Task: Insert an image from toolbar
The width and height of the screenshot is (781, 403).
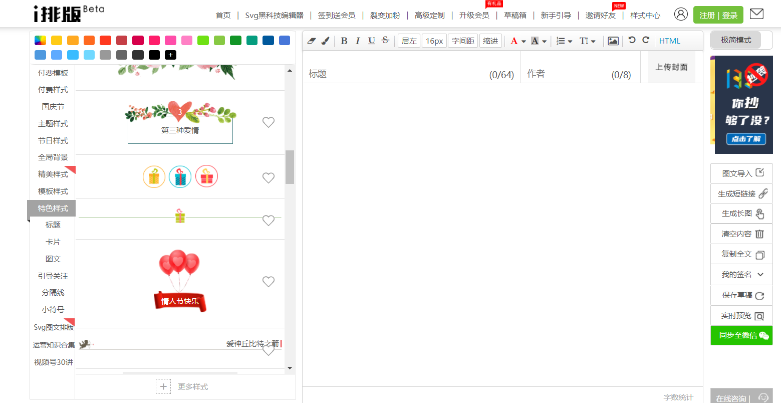Action: coord(613,41)
